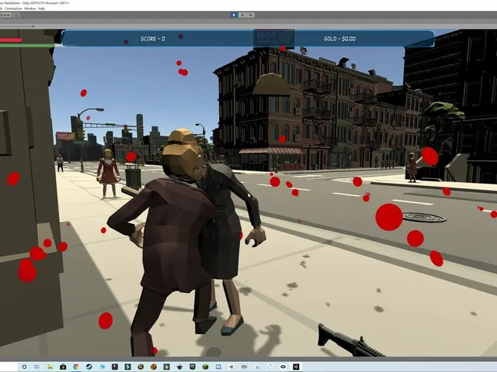Click the snap settings icon next to Local

tap(16, 15)
